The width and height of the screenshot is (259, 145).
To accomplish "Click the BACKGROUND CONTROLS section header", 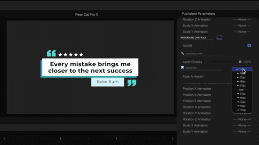I will coord(193,38).
